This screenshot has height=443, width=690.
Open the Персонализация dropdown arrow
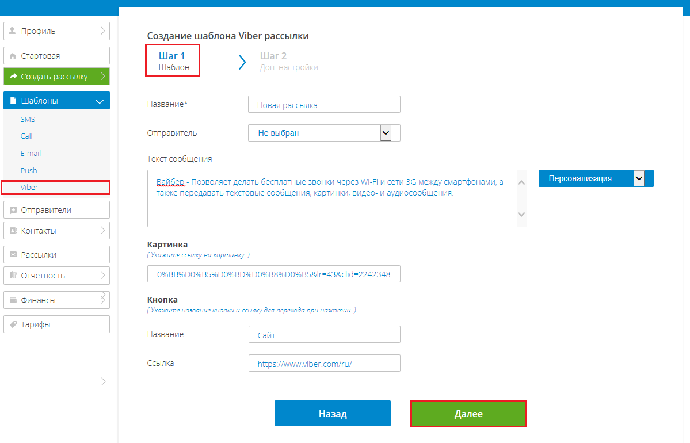(639, 178)
